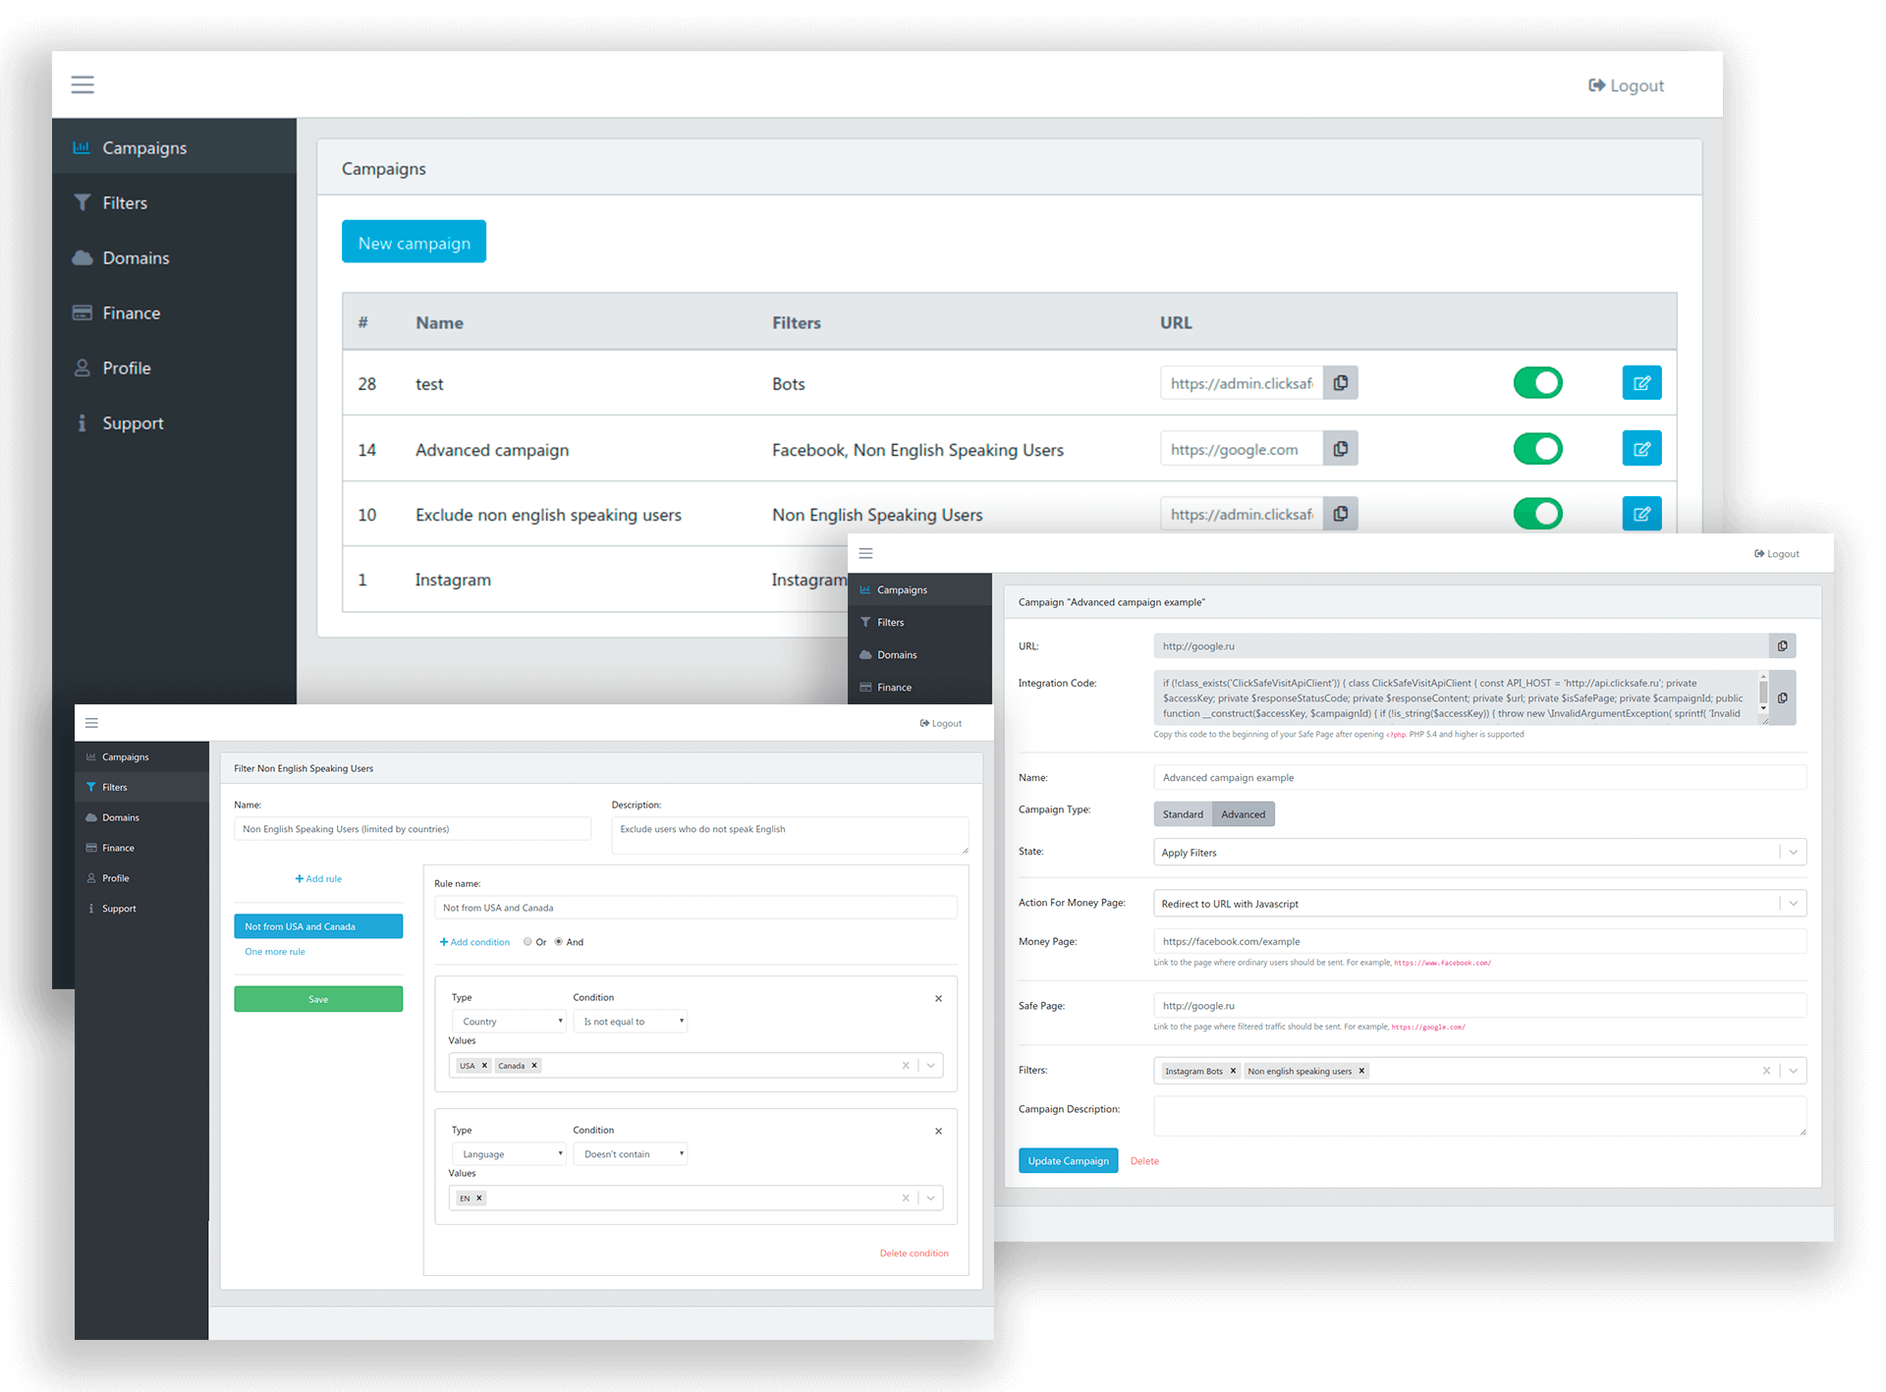The image size is (1886, 1392).
Task: Expand the State Apply Filters dropdown
Action: click(x=1794, y=852)
